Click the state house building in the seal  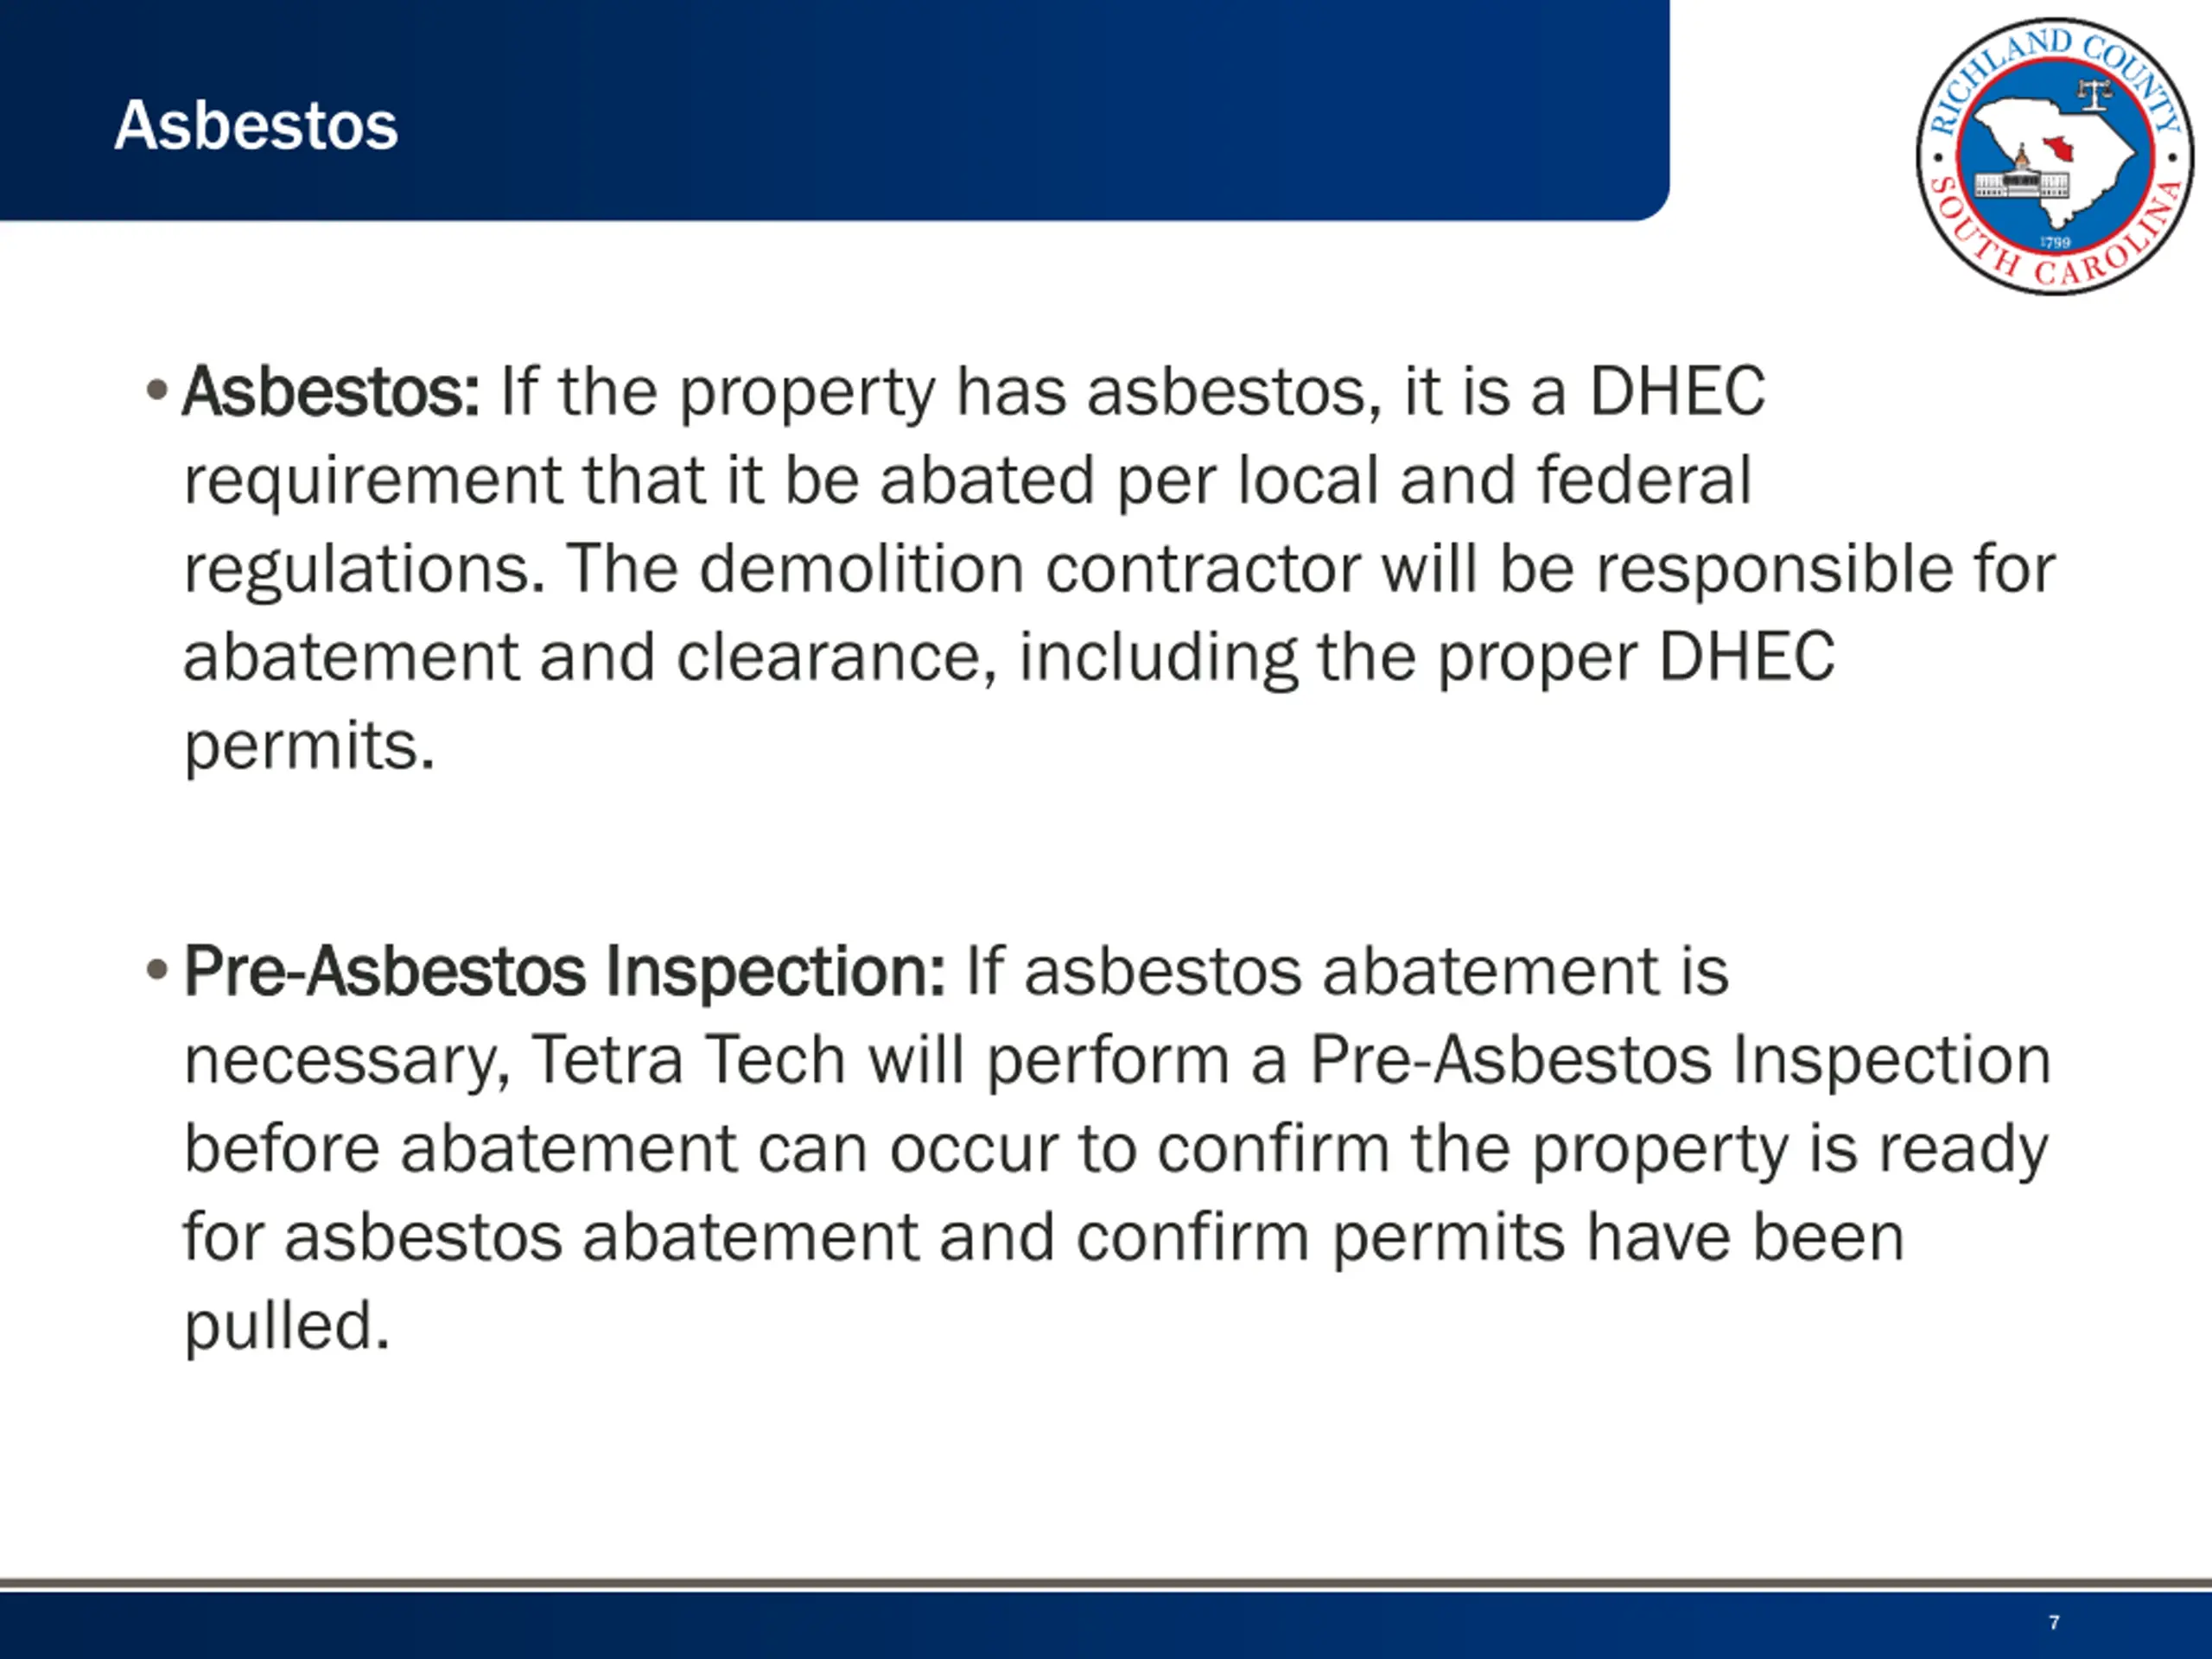(2022, 177)
